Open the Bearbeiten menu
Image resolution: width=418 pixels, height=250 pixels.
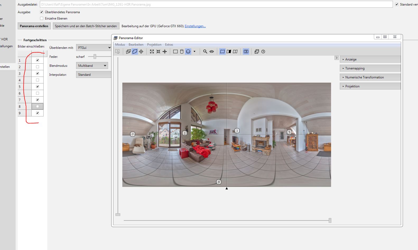coord(136,45)
